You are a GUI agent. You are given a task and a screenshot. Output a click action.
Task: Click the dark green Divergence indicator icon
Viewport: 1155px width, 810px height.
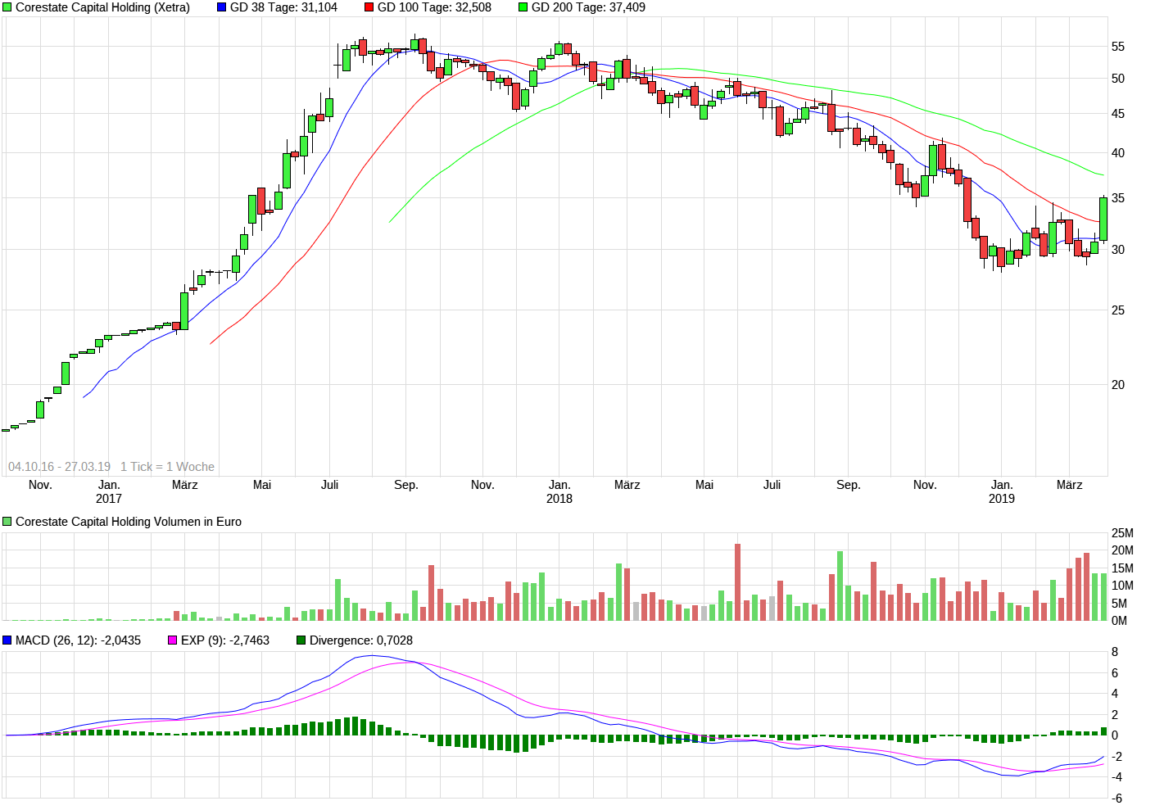coord(301,640)
